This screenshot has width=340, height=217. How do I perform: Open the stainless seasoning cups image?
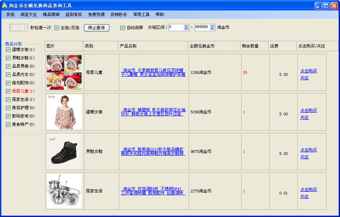pos(64,191)
